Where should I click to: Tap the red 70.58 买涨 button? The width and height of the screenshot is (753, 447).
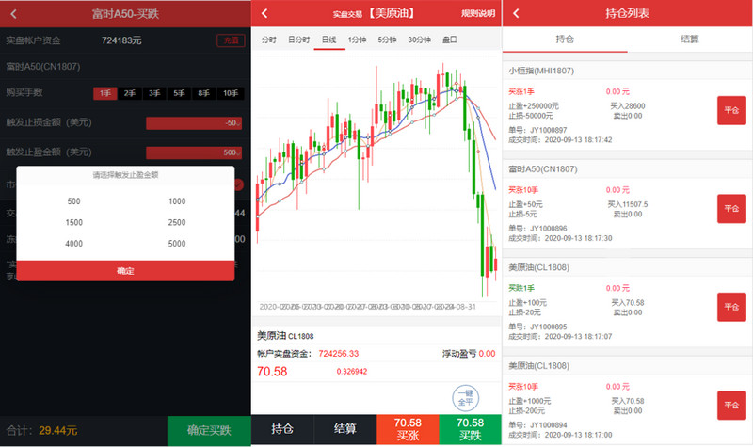[408, 429]
